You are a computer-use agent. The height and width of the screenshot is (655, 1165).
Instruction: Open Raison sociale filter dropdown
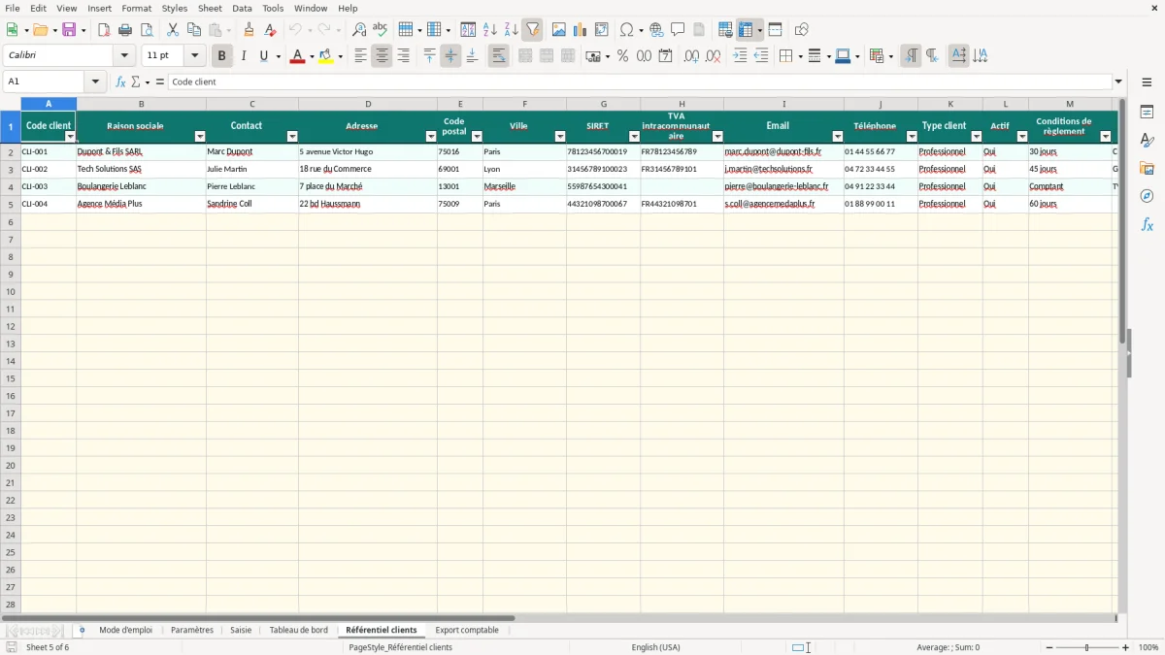200,137
